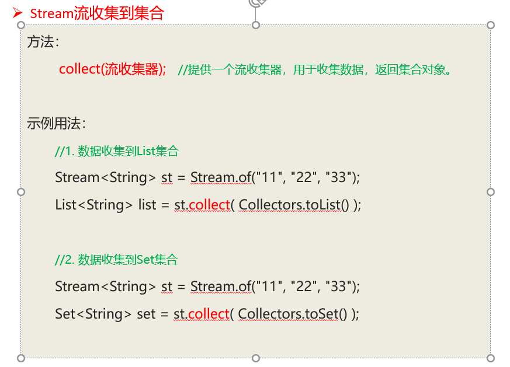This screenshot has width=510, height=367.
Task: Click the comment '//1. 数据收集到List集合'
Action: tap(117, 151)
